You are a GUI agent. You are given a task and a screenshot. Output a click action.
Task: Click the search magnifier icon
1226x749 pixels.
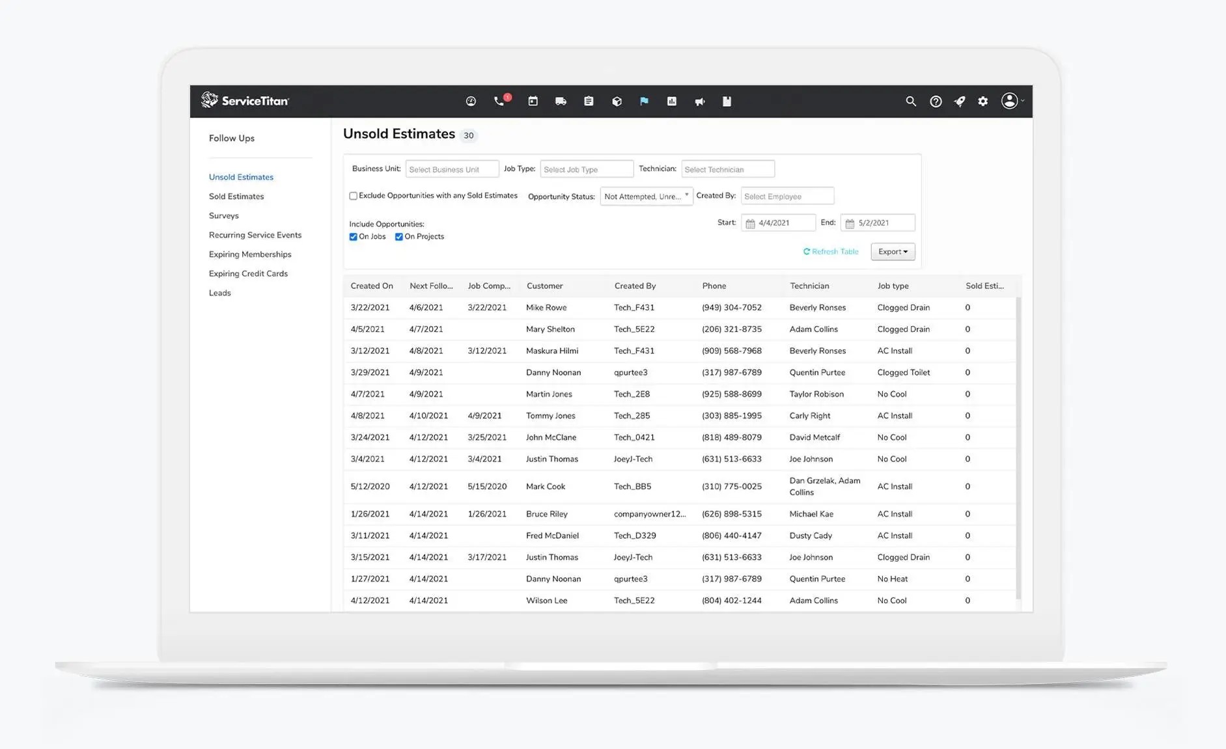911,102
